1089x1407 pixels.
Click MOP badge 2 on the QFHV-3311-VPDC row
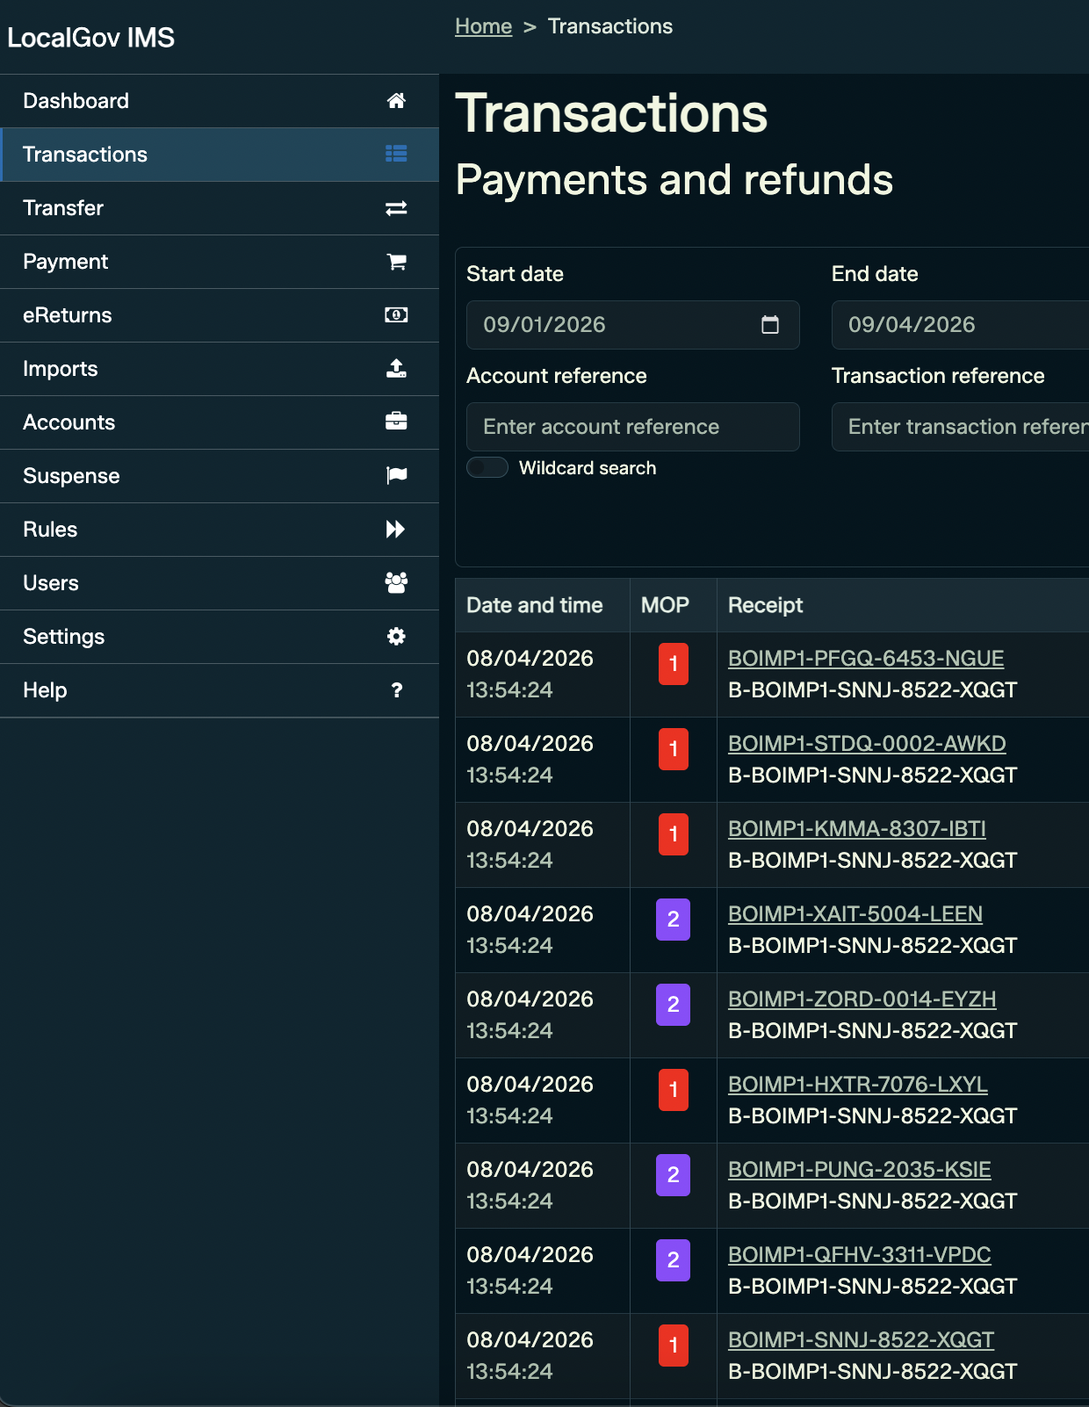(x=674, y=1260)
